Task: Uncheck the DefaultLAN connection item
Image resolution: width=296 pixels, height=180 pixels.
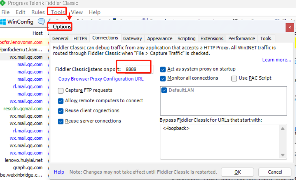Action: [164, 90]
